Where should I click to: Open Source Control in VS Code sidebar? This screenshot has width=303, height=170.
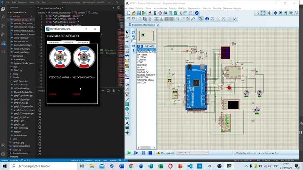pyautogui.click(x=3, y=26)
